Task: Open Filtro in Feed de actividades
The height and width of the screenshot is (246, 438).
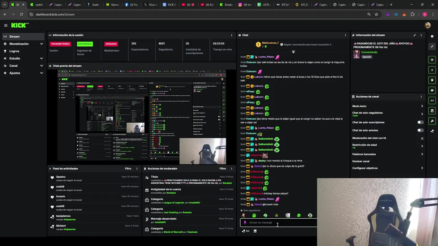Action: click(x=128, y=168)
